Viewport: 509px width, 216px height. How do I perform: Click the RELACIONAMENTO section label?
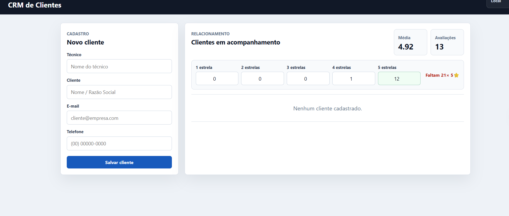[x=210, y=34]
